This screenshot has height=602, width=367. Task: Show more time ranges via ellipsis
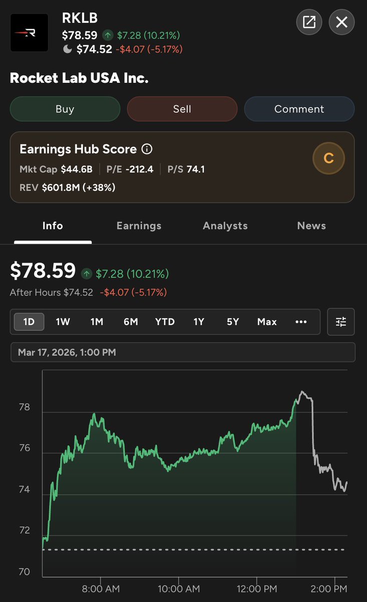point(301,322)
